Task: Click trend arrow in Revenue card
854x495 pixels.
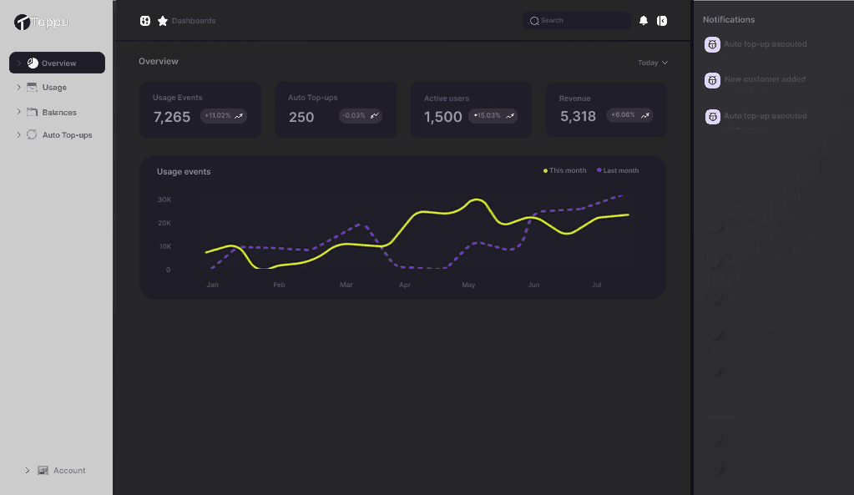Action: click(644, 115)
